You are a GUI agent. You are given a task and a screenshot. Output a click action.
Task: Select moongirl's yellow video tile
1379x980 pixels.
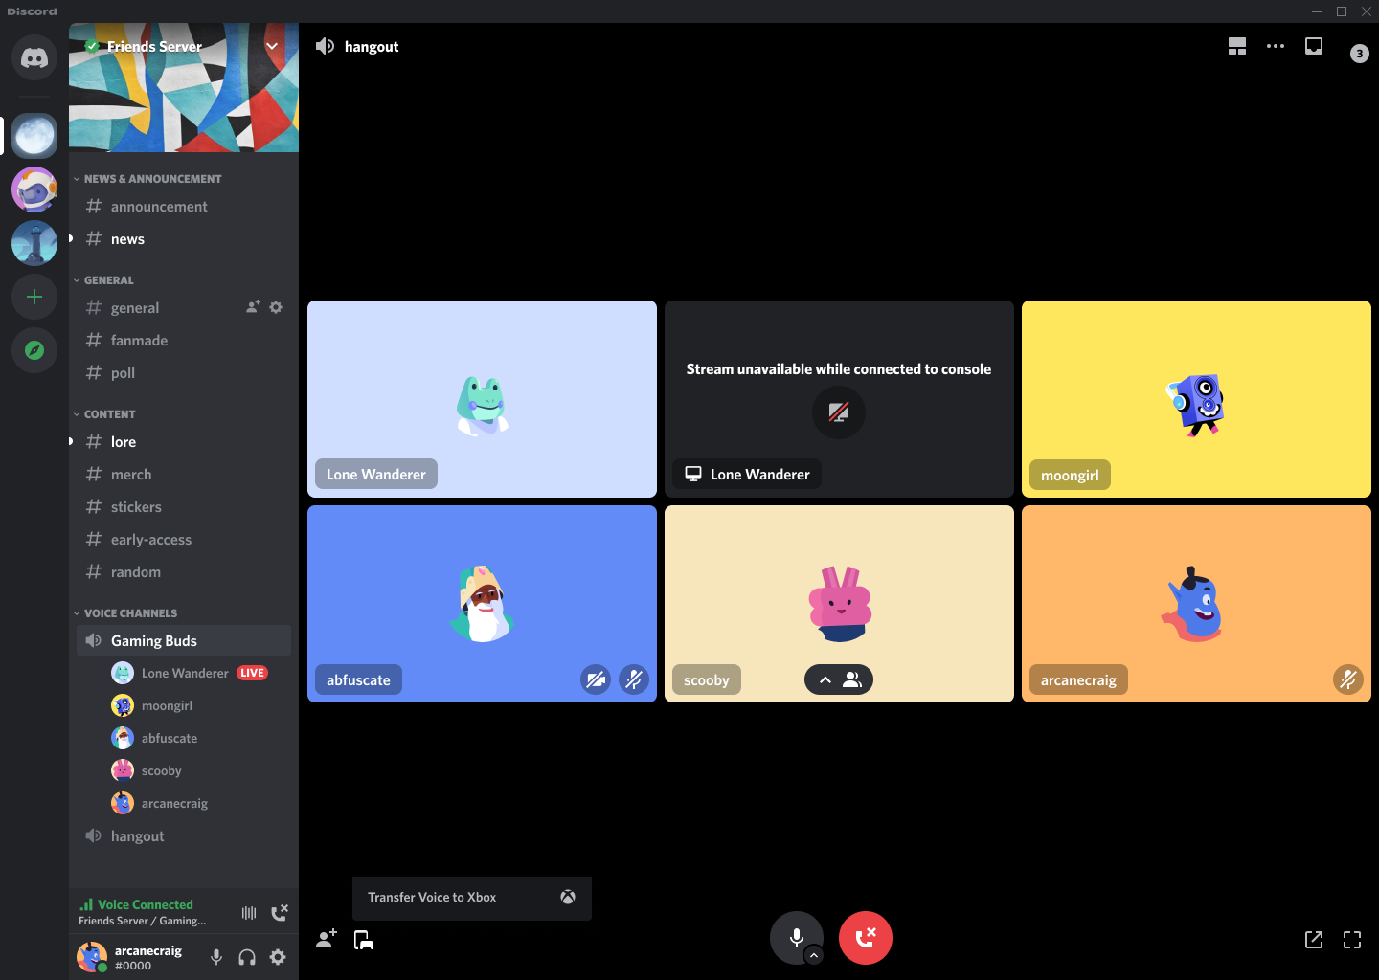1196,399
